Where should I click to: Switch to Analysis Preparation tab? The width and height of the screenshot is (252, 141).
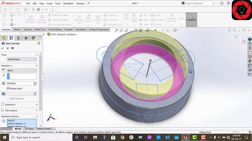pyautogui.click(x=99, y=30)
